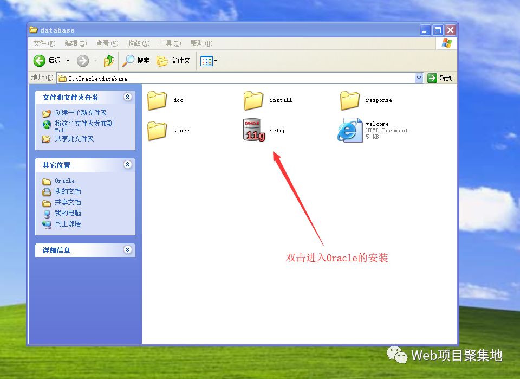Click the My Computer (我的电脑) icon

(x=47, y=214)
